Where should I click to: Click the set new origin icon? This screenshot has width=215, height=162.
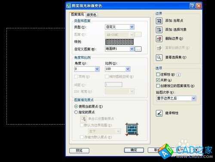tap(83, 119)
